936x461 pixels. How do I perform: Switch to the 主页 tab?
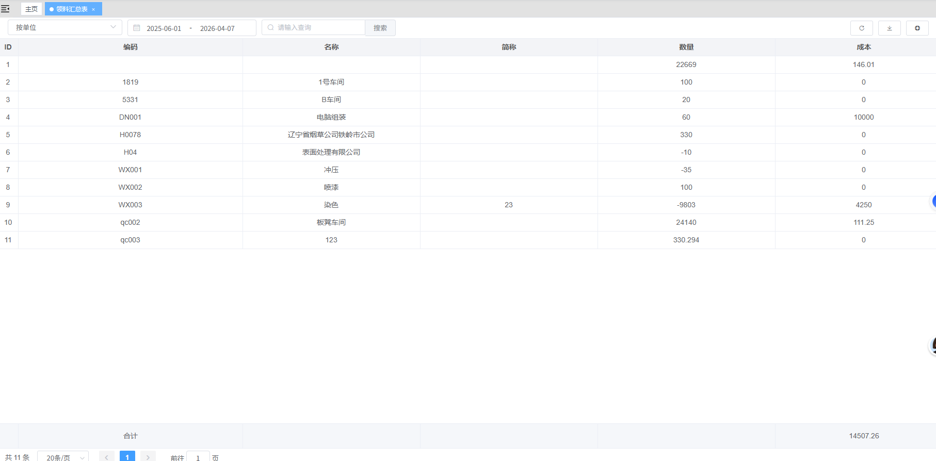31,9
